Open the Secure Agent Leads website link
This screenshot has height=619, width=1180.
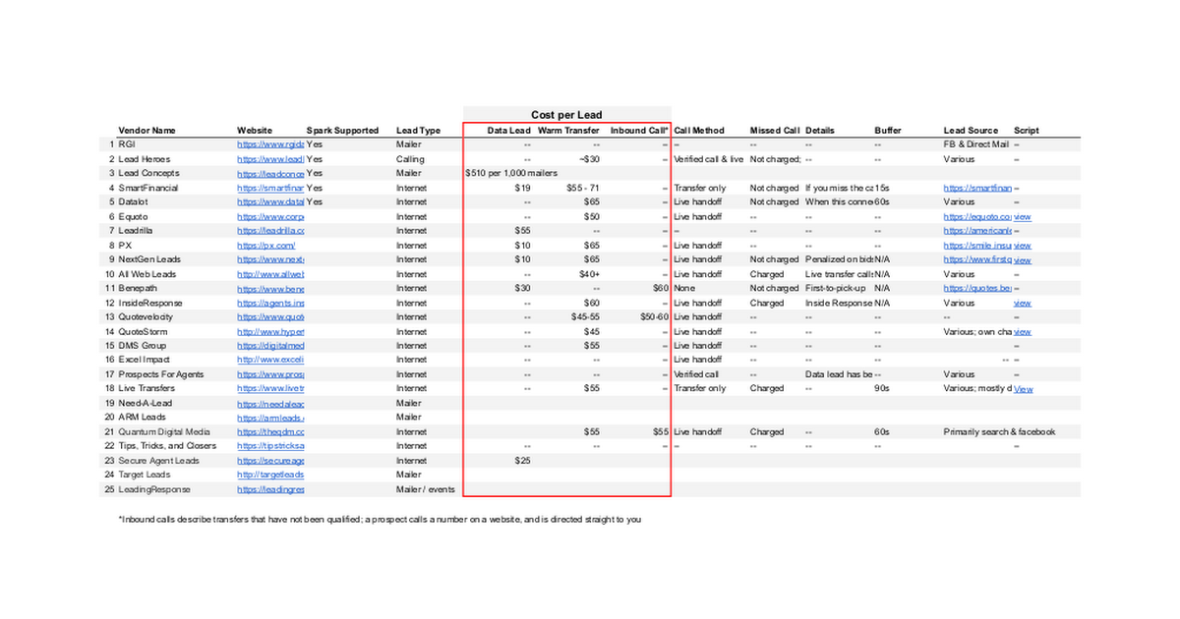[270, 461]
